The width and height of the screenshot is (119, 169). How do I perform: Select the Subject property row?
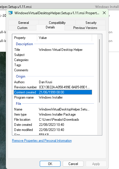tap(53, 55)
